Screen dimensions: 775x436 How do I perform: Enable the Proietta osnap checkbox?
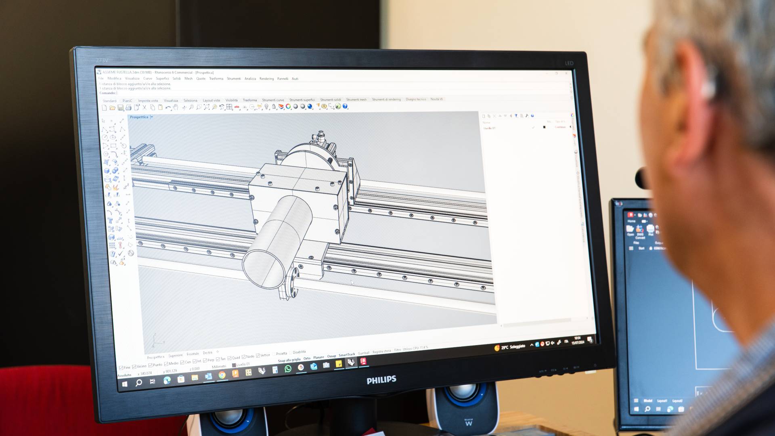coord(274,354)
